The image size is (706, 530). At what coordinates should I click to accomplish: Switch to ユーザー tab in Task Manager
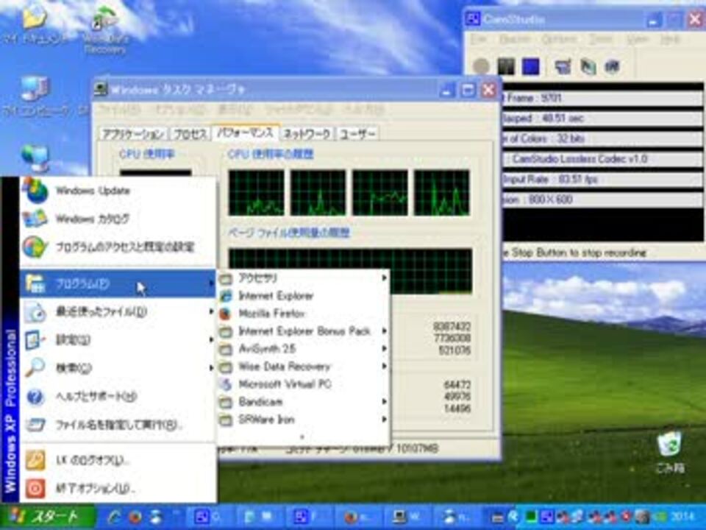(x=357, y=134)
